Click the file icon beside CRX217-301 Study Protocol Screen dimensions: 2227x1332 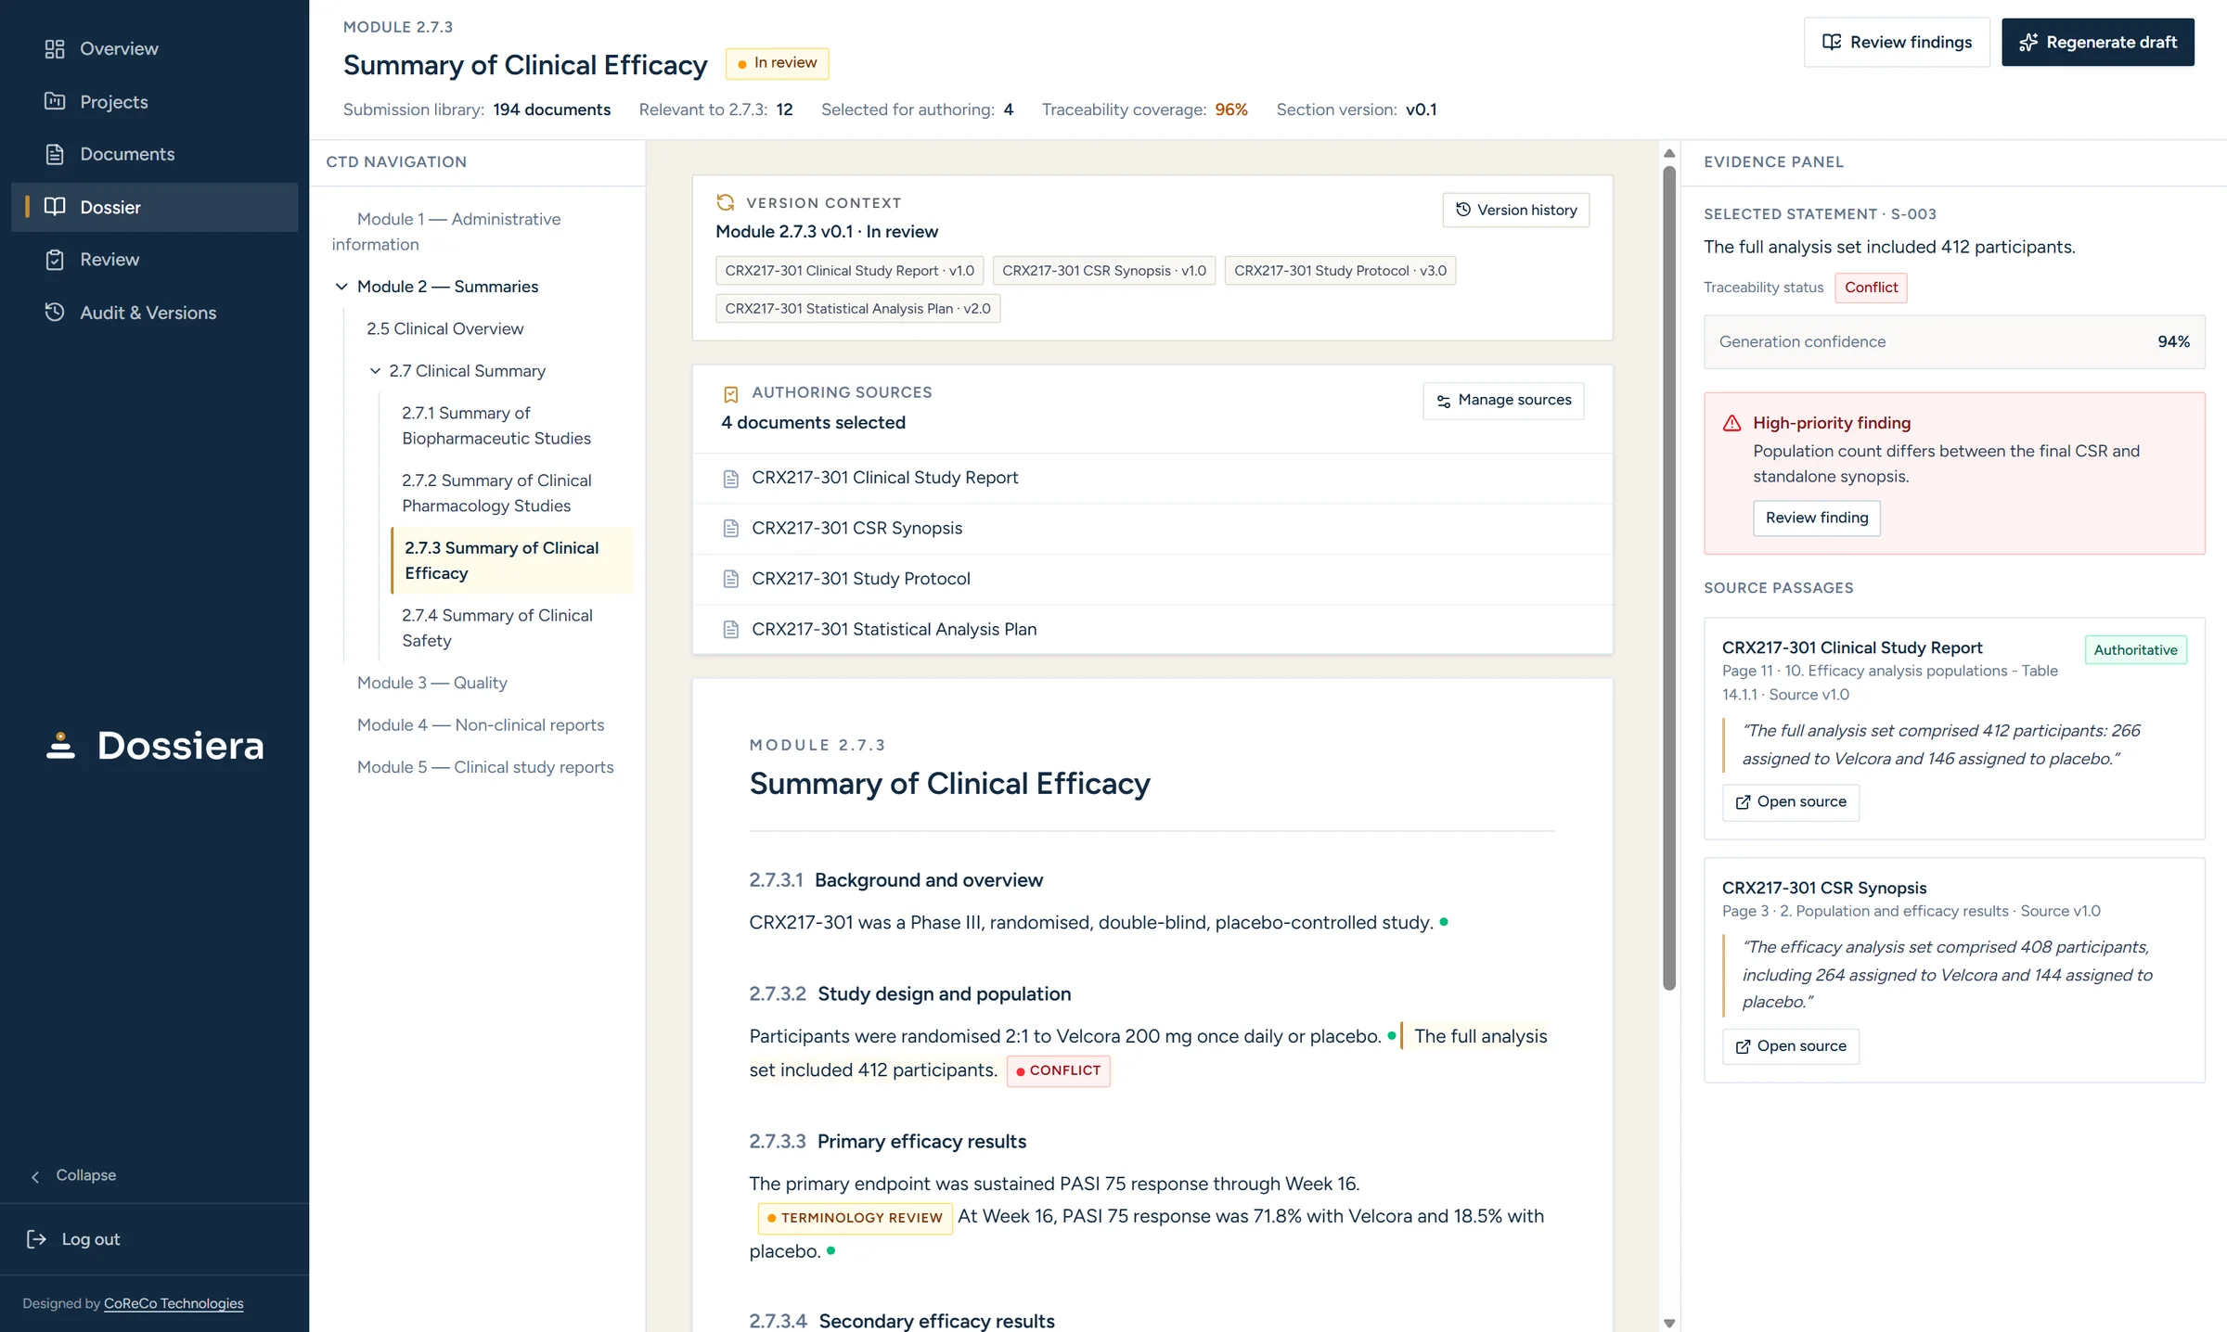point(731,579)
